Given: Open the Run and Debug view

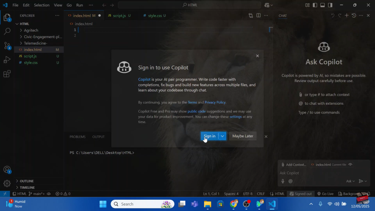Looking at the screenshot, I should coord(7,60).
